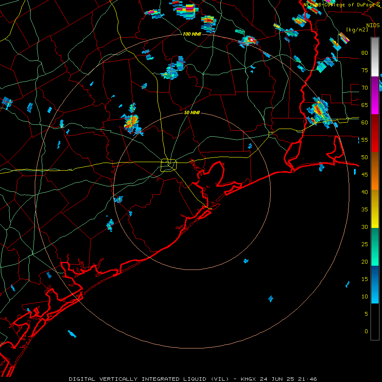This screenshot has width=382, height=382.
Task: Click the "50 NMI" range ring label
Action: click(x=192, y=112)
